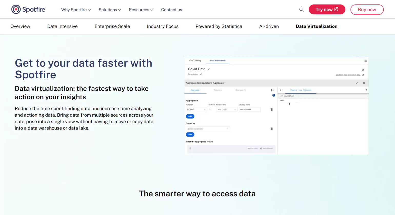Download the aggregated results
Screen dimensions: 395x215
click(366, 90)
